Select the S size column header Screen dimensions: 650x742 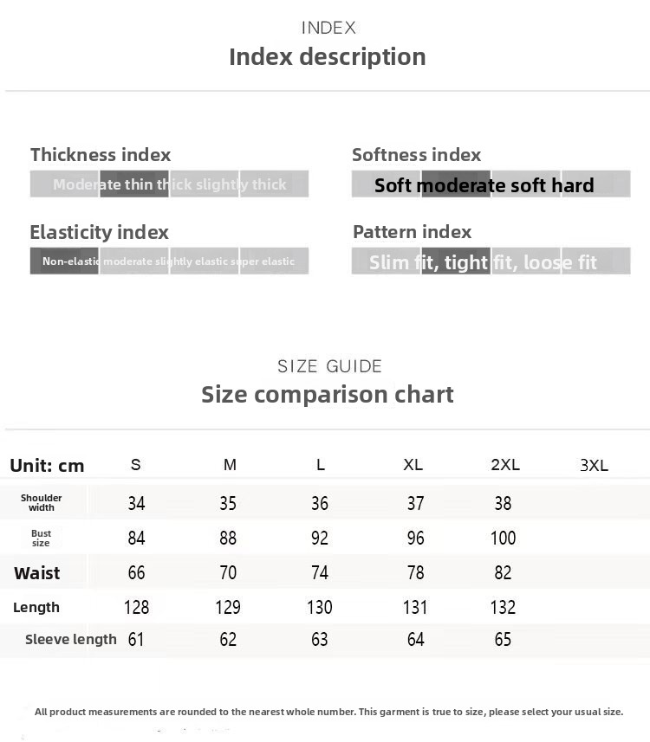136,465
